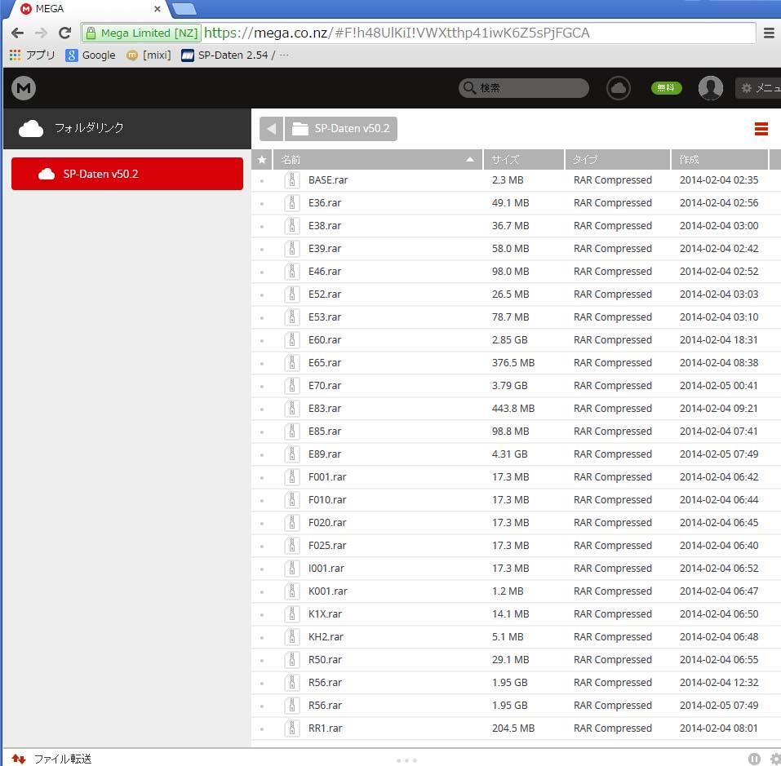Image resolution: width=781 pixels, height=766 pixels.
Task: Click the green 無料 account badge
Action: point(666,88)
